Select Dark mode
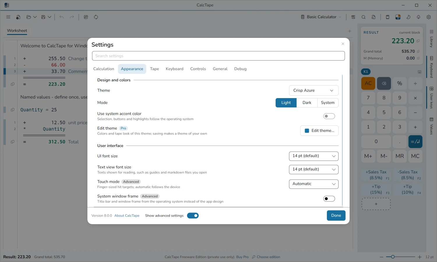Viewport: 437px width, 262px height. pos(307,103)
